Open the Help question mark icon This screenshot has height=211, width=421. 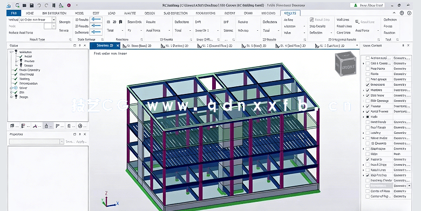click(x=402, y=13)
